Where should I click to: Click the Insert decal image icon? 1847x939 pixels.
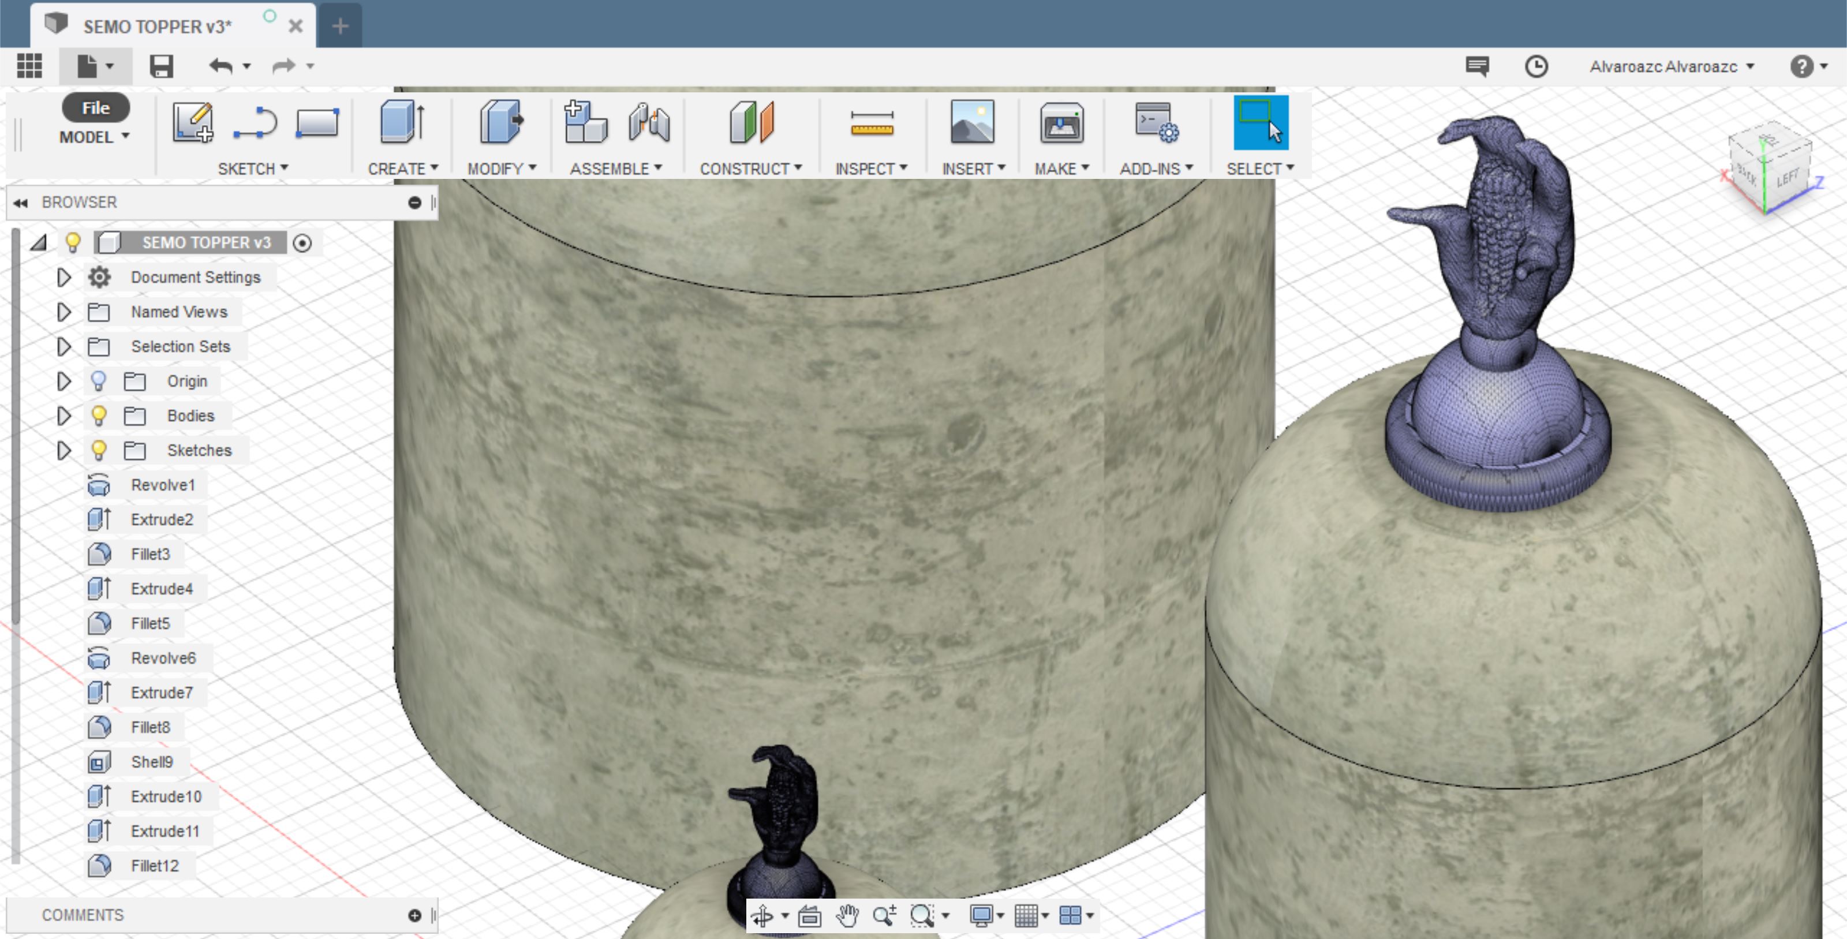[x=971, y=122]
